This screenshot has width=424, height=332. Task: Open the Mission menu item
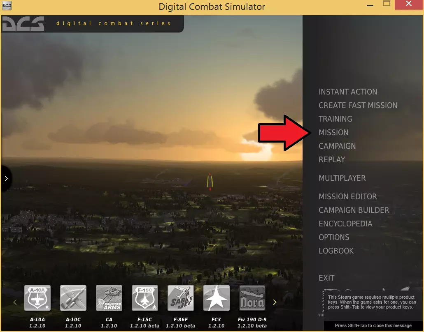[333, 133]
